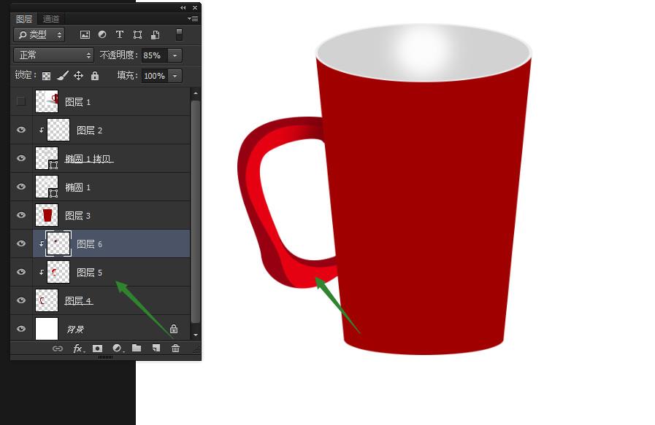This screenshot has width=655, height=425.
Task: Lock layer position move icon
Action: click(x=79, y=76)
